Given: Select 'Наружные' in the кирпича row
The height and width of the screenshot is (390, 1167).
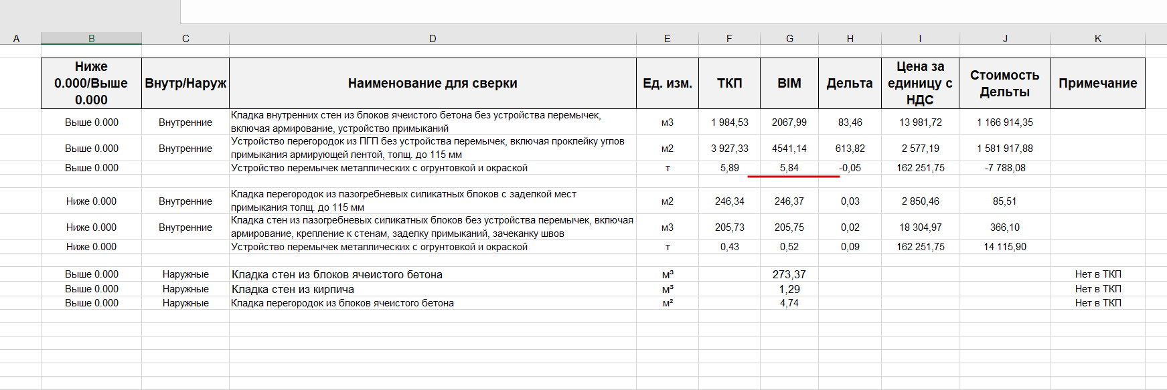Looking at the screenshot, I should (x=185, y=289).
